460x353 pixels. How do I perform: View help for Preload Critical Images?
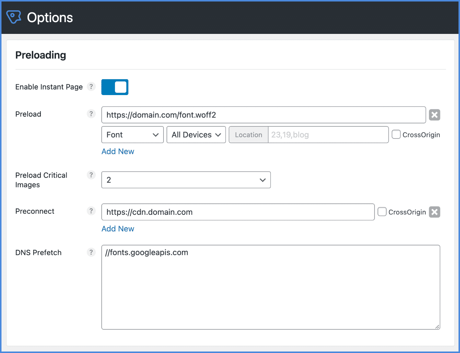point(91,175)
